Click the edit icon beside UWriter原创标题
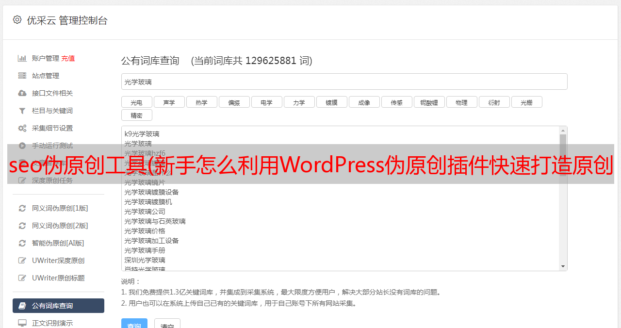The height and width of the screenshot is (328, 621). pyautogui.click(x=22, y=278)
